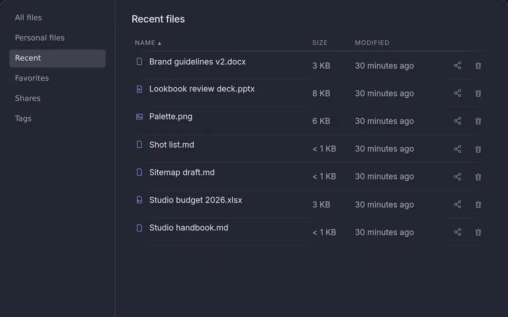Image resolution: width=508 pixels, height=317 pixels.
Task: Share the Palette.png file
Action: 457,121
